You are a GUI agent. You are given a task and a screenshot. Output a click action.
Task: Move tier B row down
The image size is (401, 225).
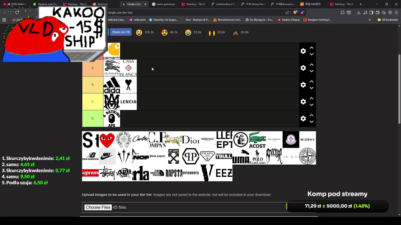point(311,88)
